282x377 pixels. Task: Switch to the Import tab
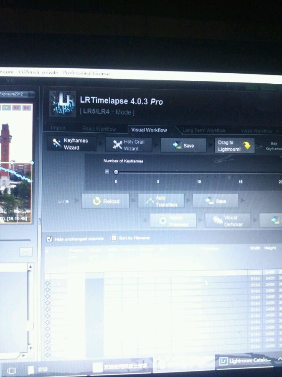[58, 128]
